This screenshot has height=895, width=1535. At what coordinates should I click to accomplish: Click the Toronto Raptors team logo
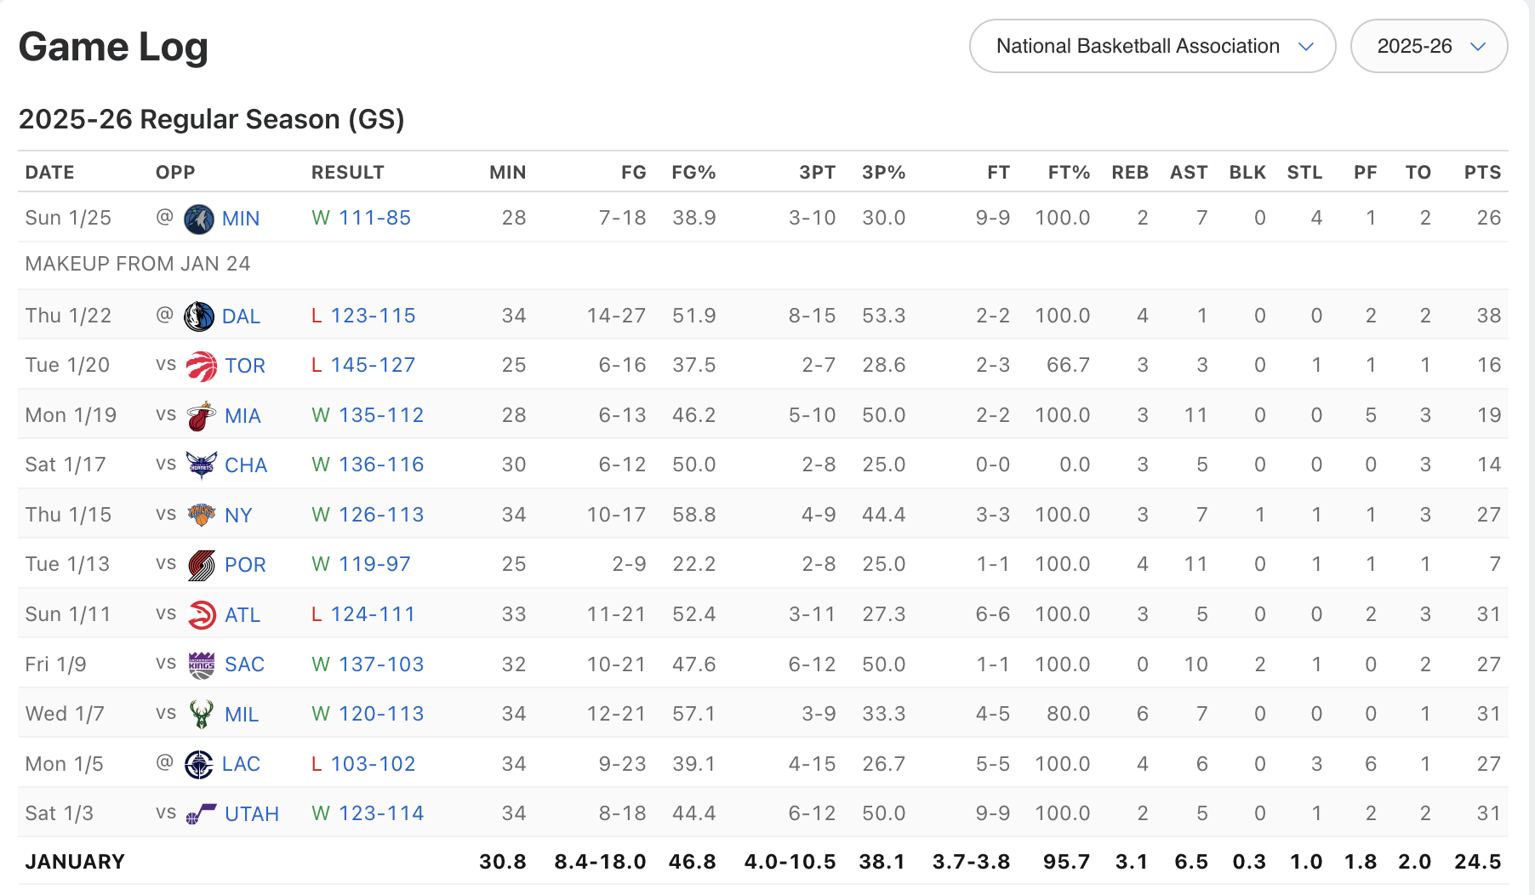(202, 366)
